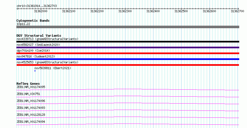
Task: Open ZEB1|NM_001174095 transcript label
Action: pyautogui.click(x=31, y=87)
